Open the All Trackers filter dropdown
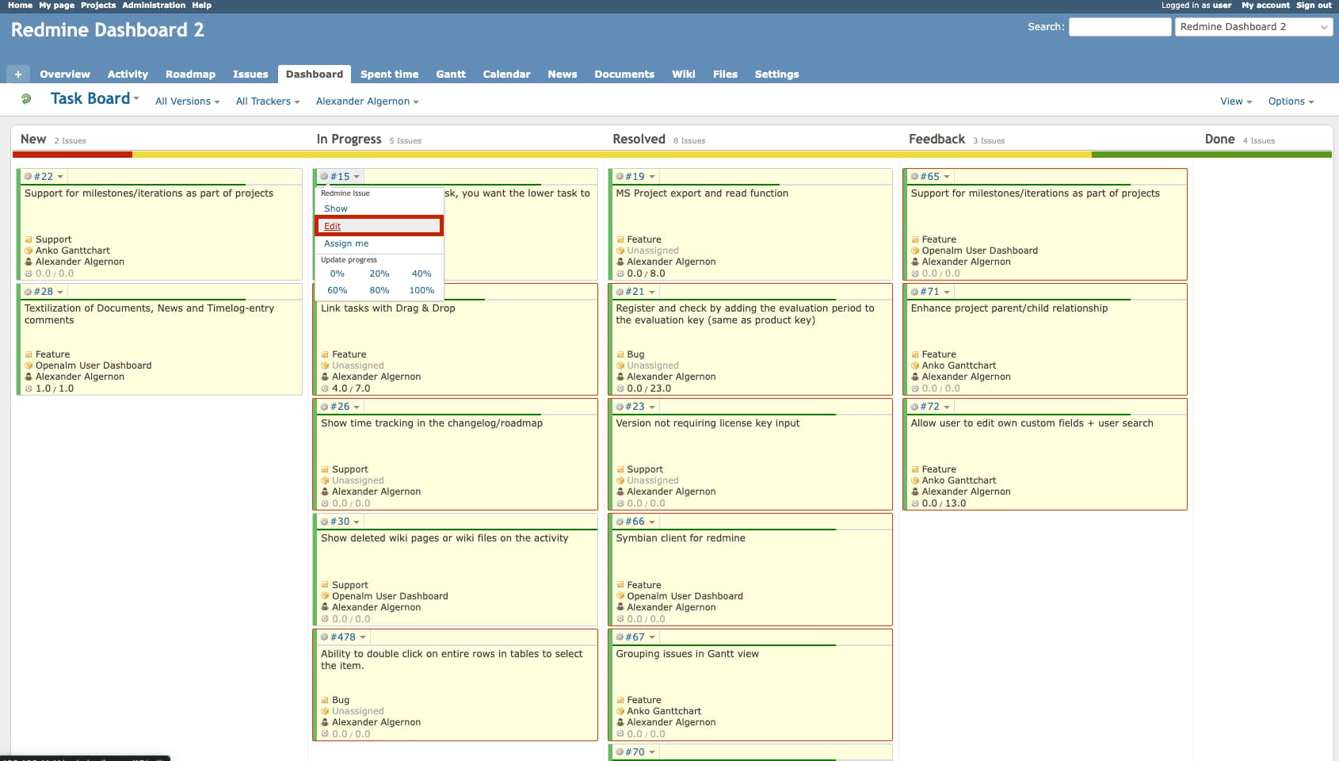The image size is (1339, 761). (267, 101)
